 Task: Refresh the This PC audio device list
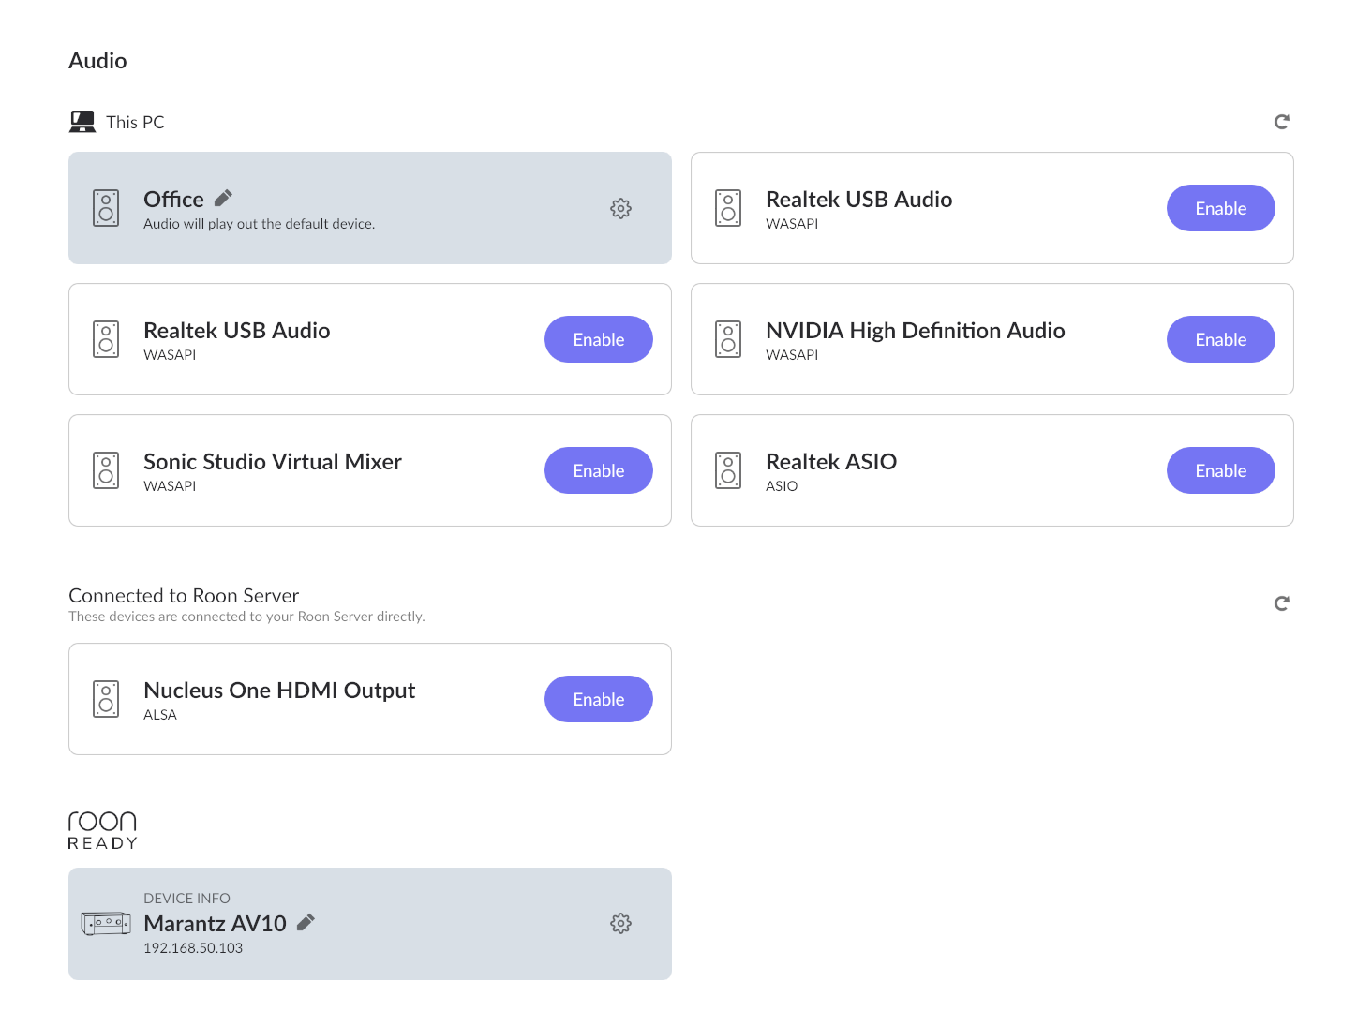coord(1281,122)
